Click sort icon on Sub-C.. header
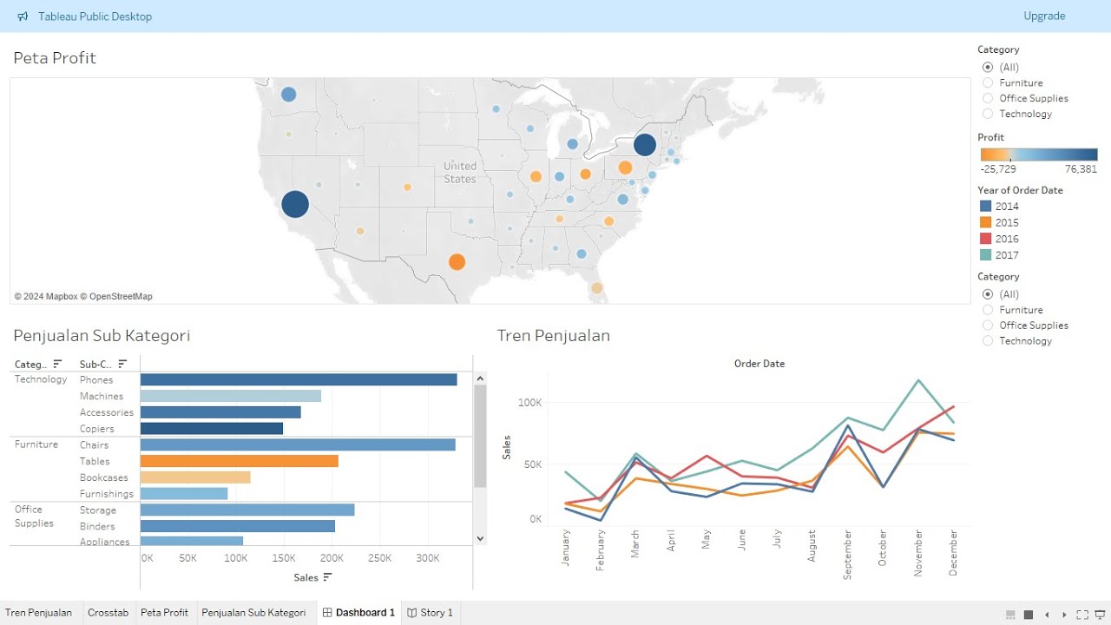The image size is (1111, 625). 122,365
